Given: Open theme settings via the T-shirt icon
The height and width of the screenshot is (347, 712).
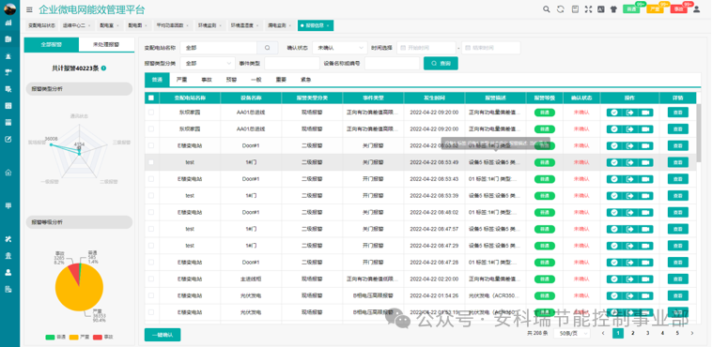Looking at the screenshot, I should tap(613, 9).
